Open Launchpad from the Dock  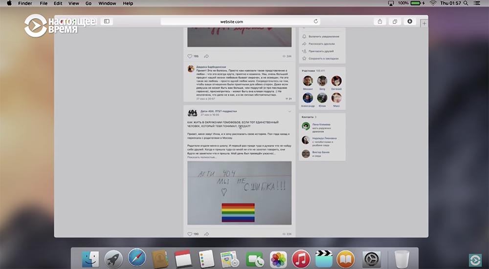tap(113, 259)
